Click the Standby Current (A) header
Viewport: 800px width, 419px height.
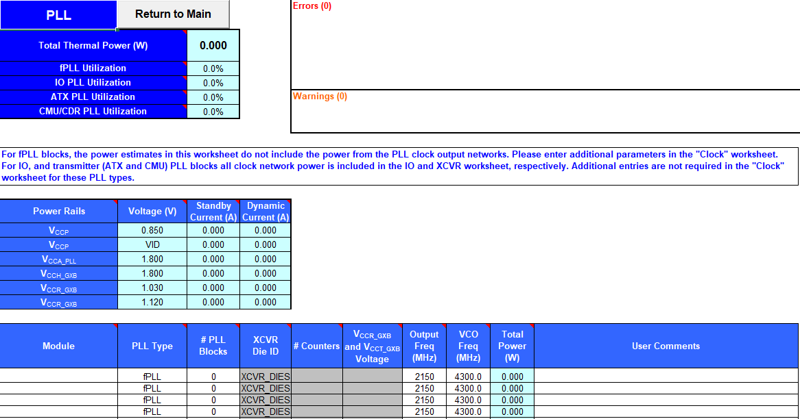(213, 212)
